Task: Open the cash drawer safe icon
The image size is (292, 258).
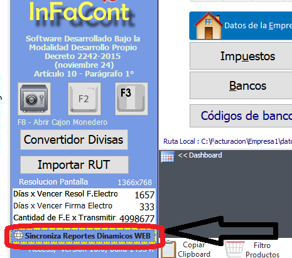Action: tap(34, 99)
